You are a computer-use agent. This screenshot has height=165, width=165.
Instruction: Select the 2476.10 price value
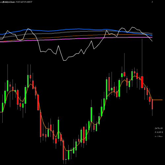pyautogui.click(x=159, y=128)
